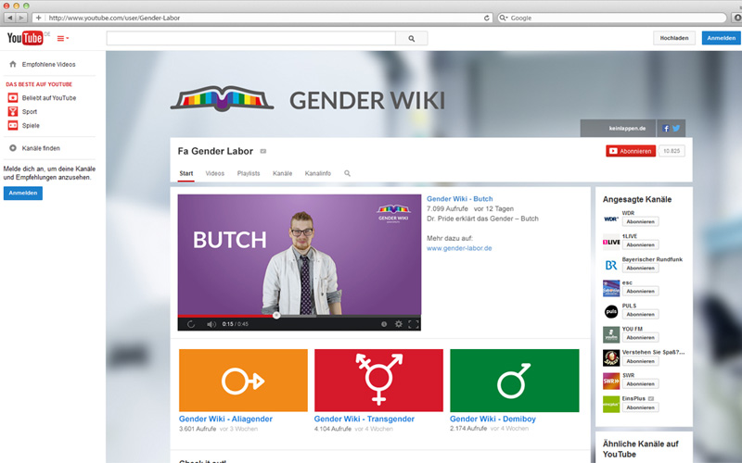
Task: Click green Demiboy video thumbnail
Action: (x=515, y=381)
